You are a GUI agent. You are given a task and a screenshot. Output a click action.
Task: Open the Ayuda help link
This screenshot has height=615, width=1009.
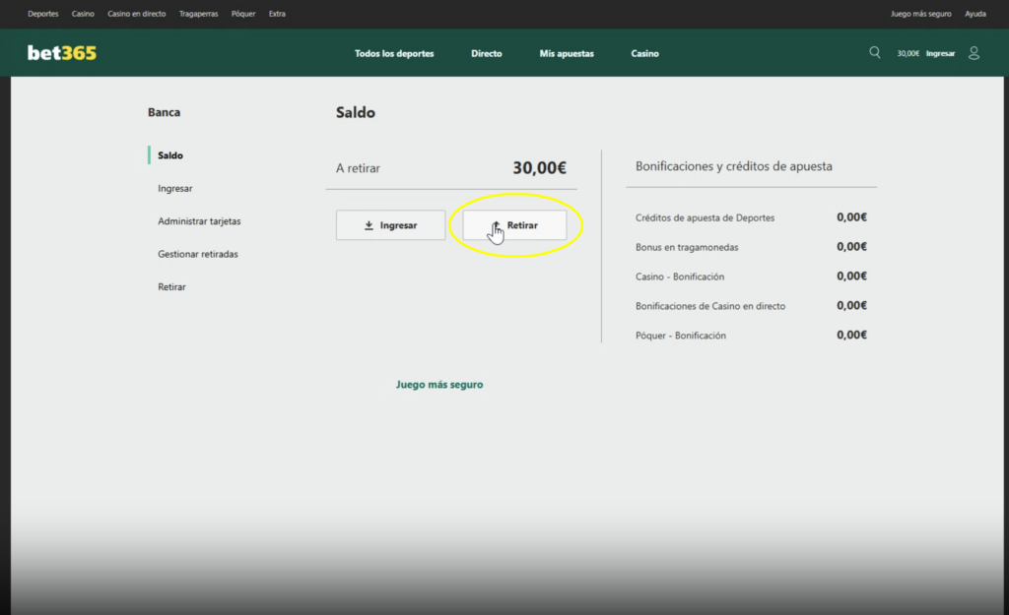coord(975,14)
